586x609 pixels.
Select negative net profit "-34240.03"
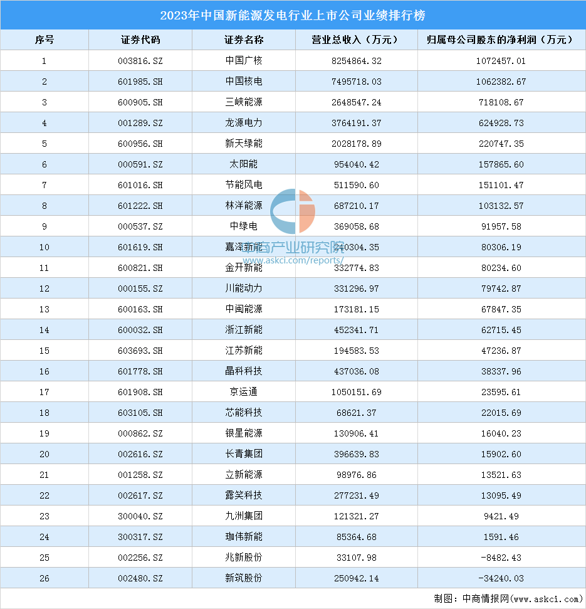501,579
